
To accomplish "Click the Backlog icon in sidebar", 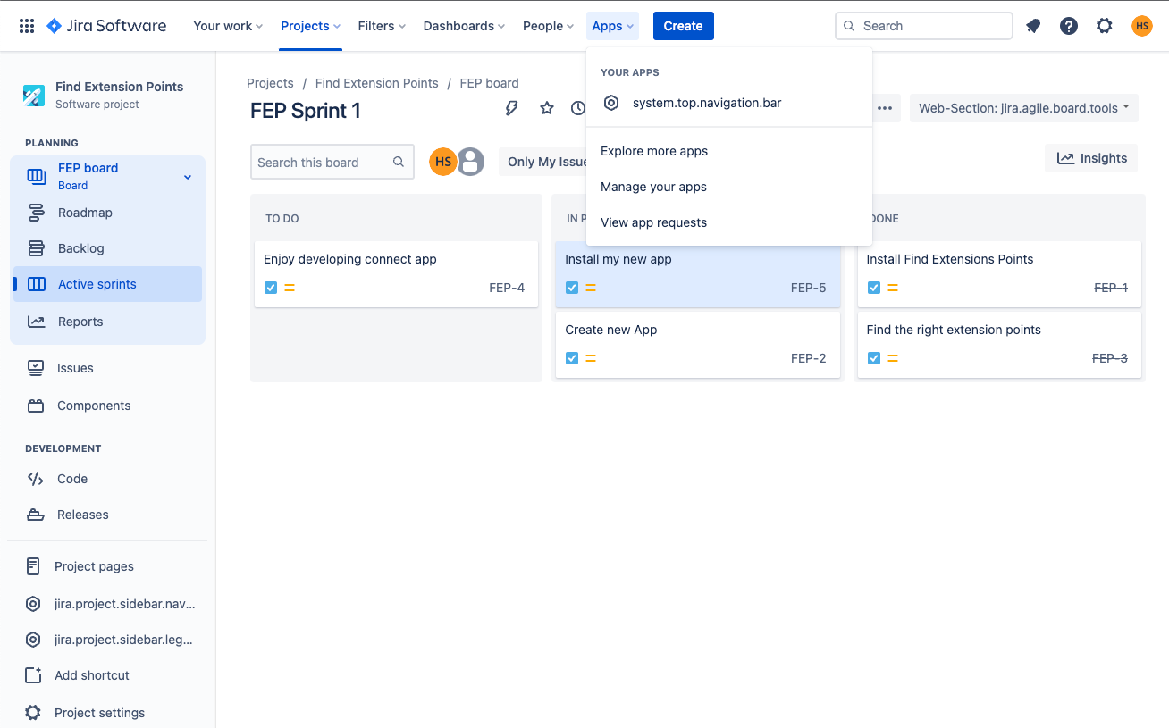I will 37,248.
